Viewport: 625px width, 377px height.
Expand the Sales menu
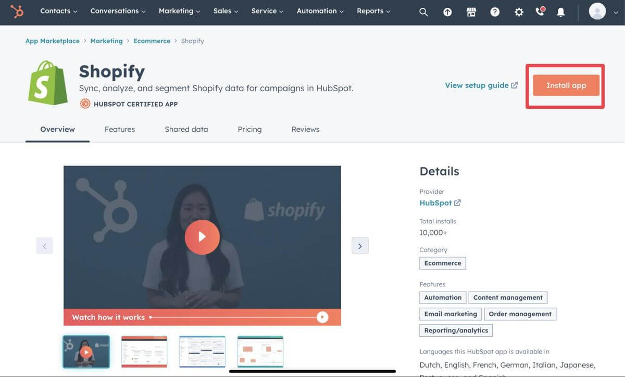tap(226, 11)
